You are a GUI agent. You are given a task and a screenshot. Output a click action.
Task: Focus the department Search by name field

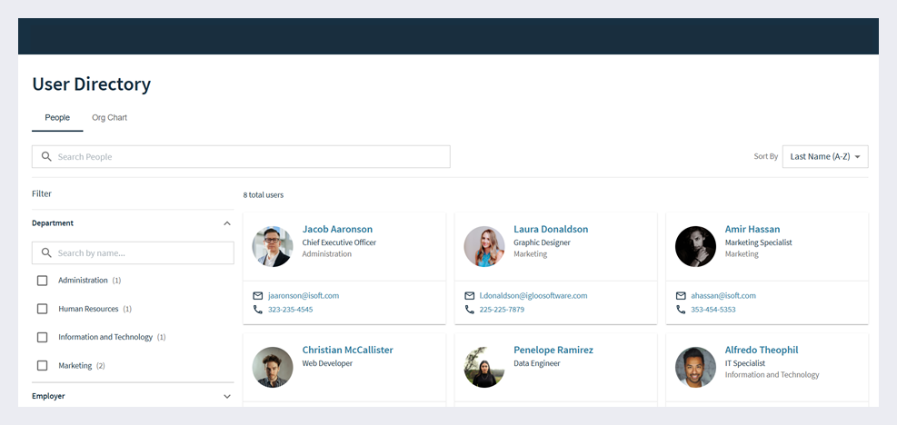pos(133,252)
